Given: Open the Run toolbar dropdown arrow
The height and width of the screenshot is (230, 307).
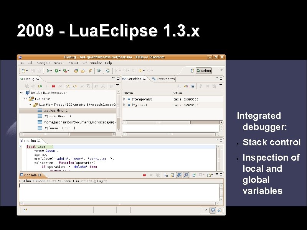Looking at the screenshot, I should point(60,71).
